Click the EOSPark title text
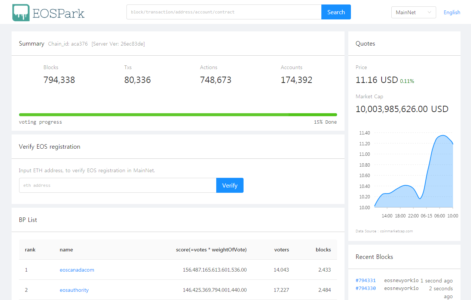 (x=58, y=13)
